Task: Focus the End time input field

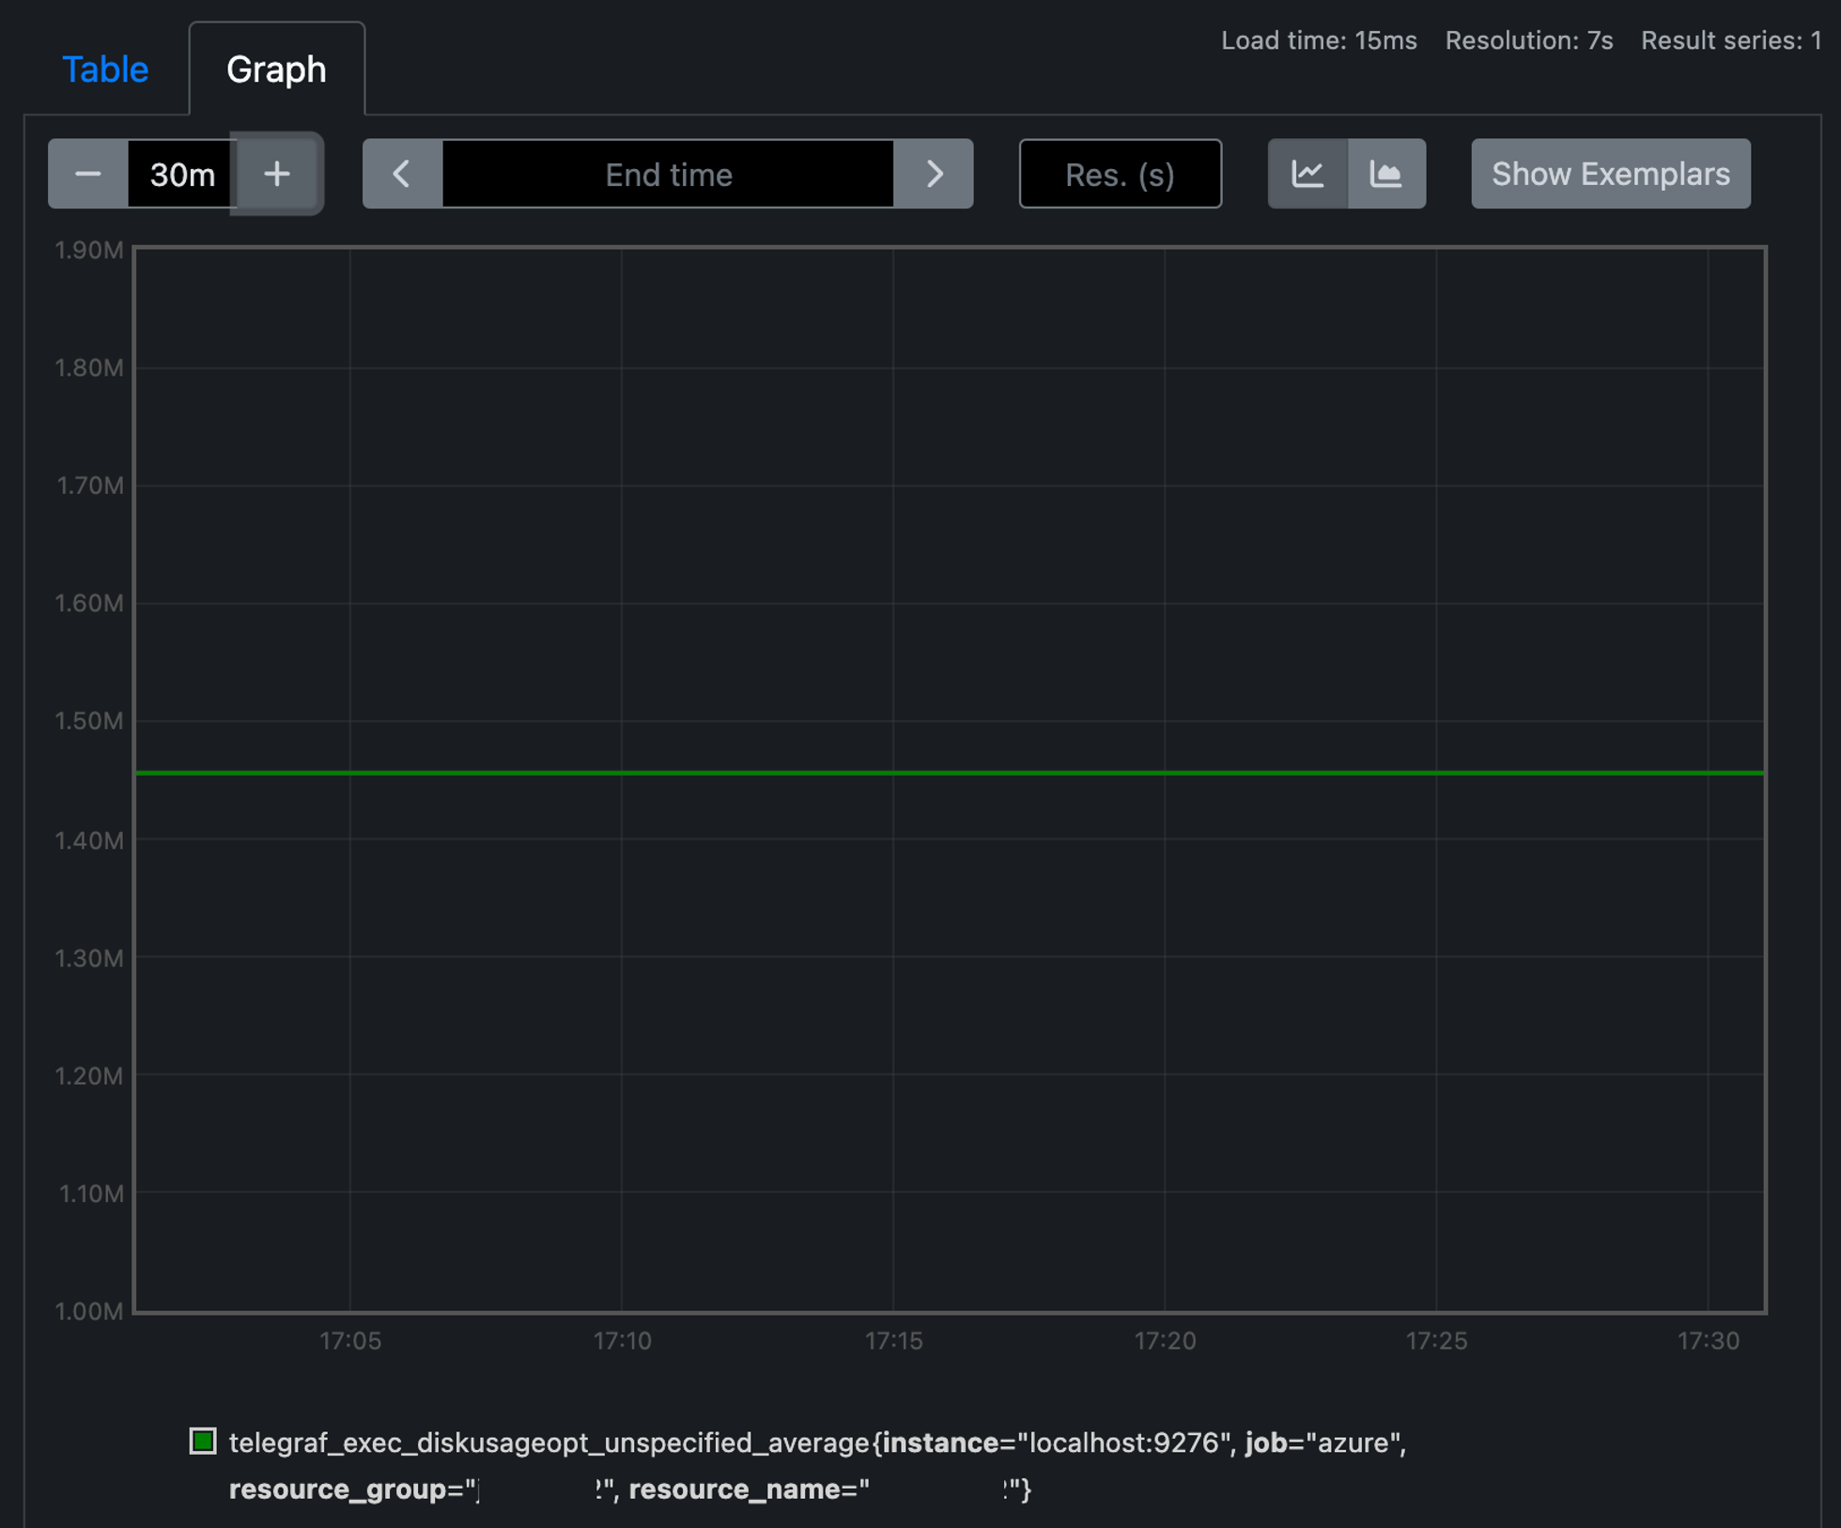Action: point(668,174)
